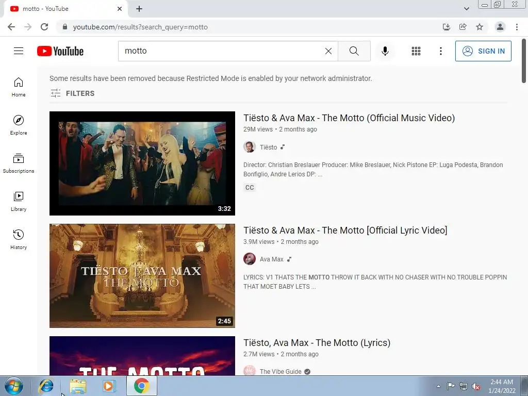The height and width of the screenshot is (396, 528).
Task: Open a new browser tab
Action: [139, 9]
